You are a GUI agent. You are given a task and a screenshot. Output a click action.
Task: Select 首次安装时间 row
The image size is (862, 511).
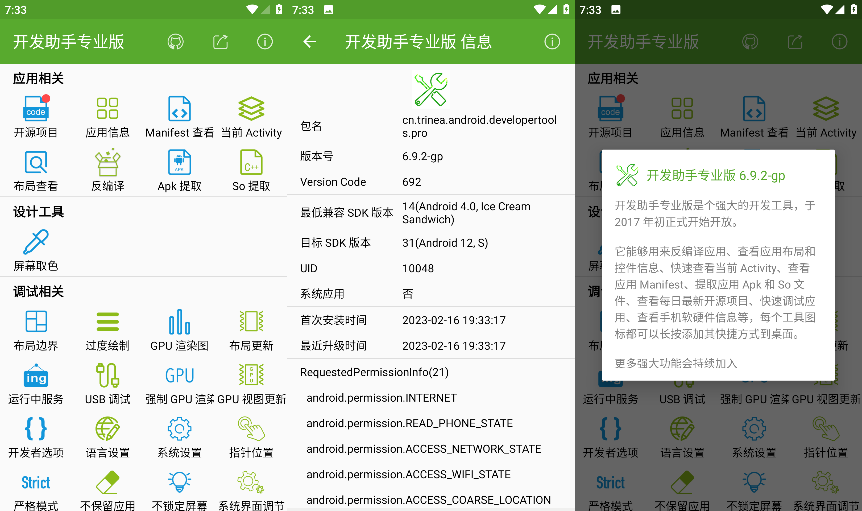431,320
